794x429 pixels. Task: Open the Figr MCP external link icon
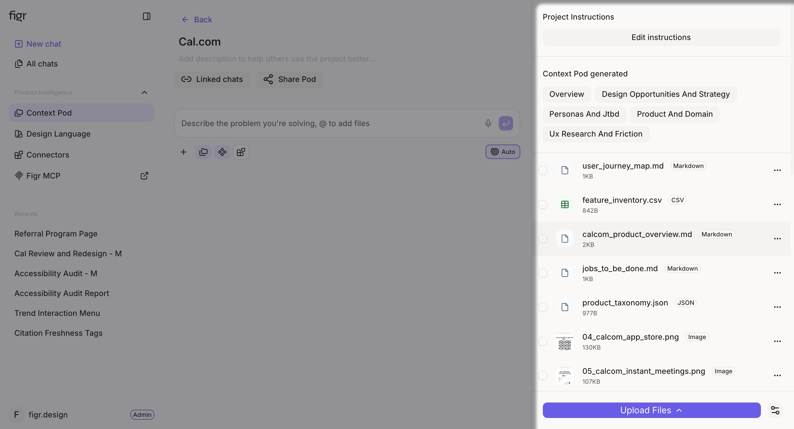(x=144, y=176)
